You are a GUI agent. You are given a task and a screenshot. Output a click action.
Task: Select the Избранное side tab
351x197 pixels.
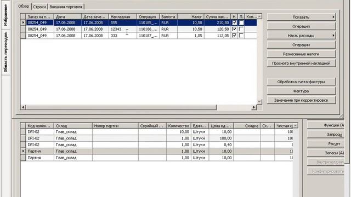[x=5, y=15]
